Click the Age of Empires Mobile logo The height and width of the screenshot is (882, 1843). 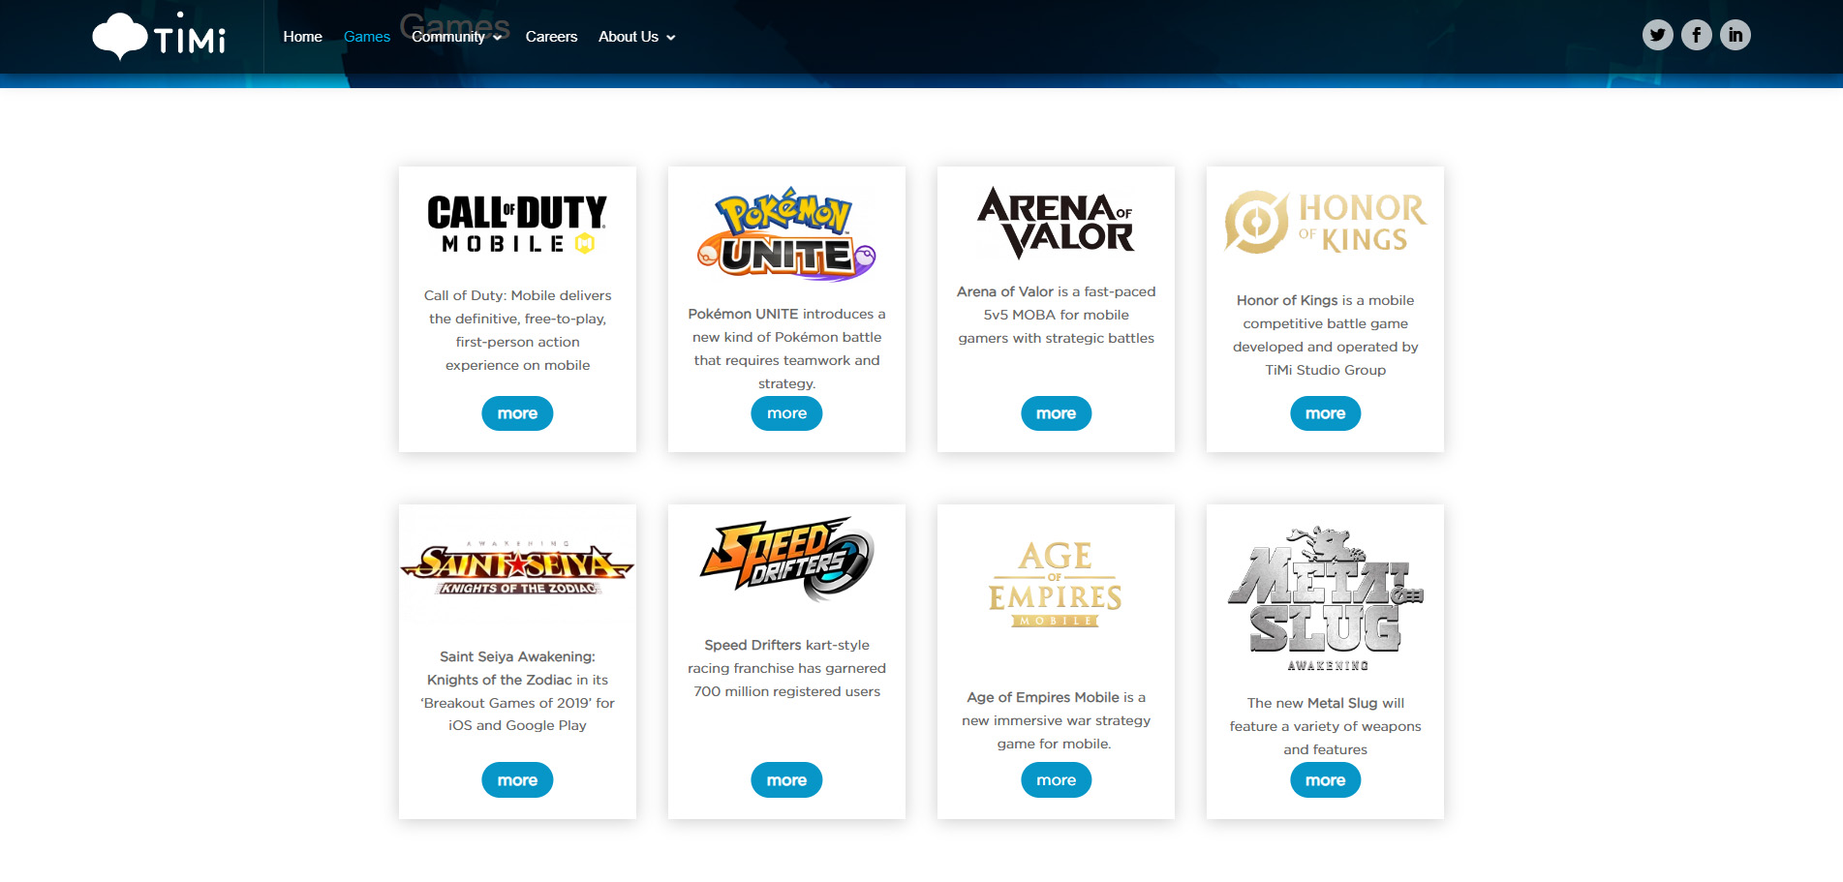(1056, 583)
